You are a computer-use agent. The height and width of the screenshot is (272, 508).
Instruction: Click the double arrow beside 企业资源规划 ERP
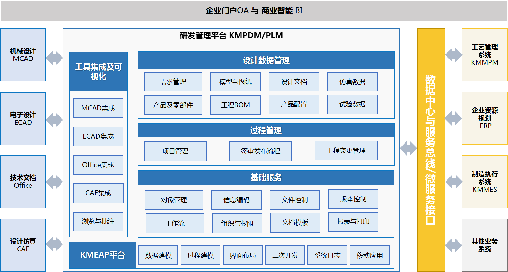(453, 118)
